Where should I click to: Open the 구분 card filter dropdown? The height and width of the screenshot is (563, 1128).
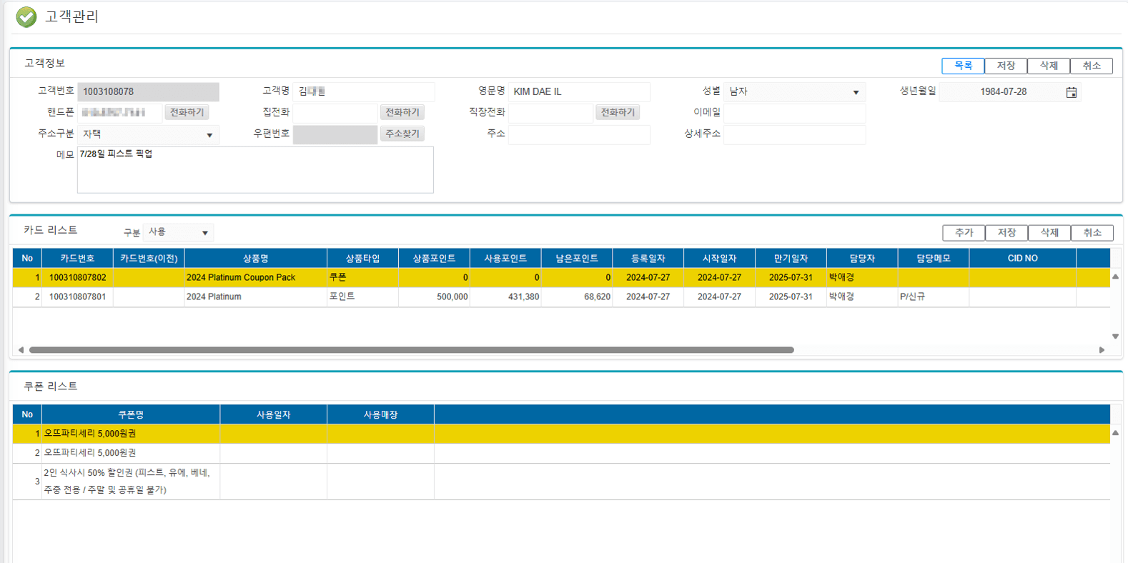204,233
